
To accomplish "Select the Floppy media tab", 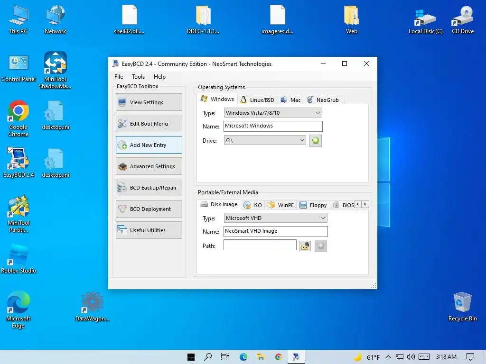I will (x=313, y=205).
